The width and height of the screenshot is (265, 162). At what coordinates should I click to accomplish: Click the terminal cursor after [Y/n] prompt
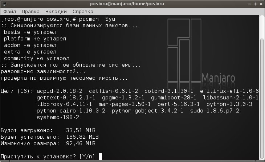coord(100,157)
